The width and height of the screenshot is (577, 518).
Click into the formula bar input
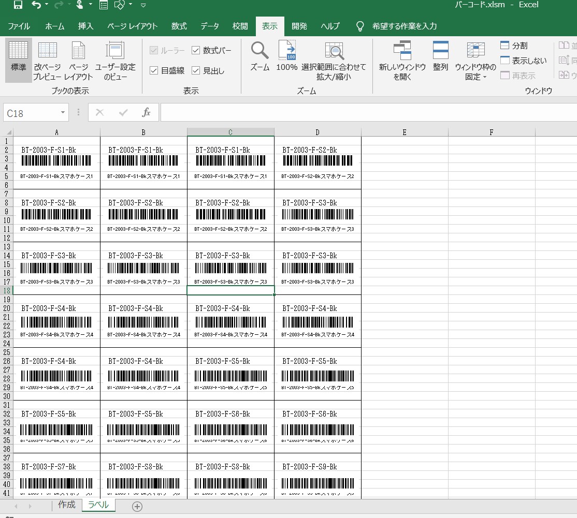[x=368, y=112]
